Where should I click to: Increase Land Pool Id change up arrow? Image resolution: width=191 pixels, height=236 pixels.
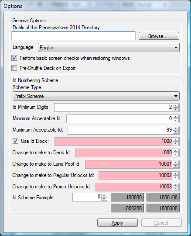pyautogui.click(x=176, y=163)
